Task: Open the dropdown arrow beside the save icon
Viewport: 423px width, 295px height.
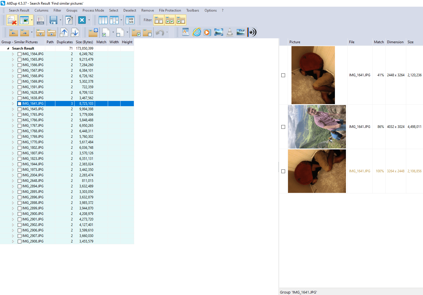Action: tap(61, 20)
